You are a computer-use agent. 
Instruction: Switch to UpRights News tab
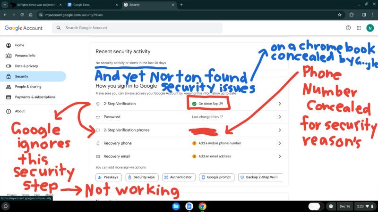[36, 5]
